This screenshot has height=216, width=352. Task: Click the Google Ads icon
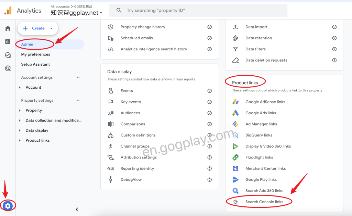tap(235, 113)
